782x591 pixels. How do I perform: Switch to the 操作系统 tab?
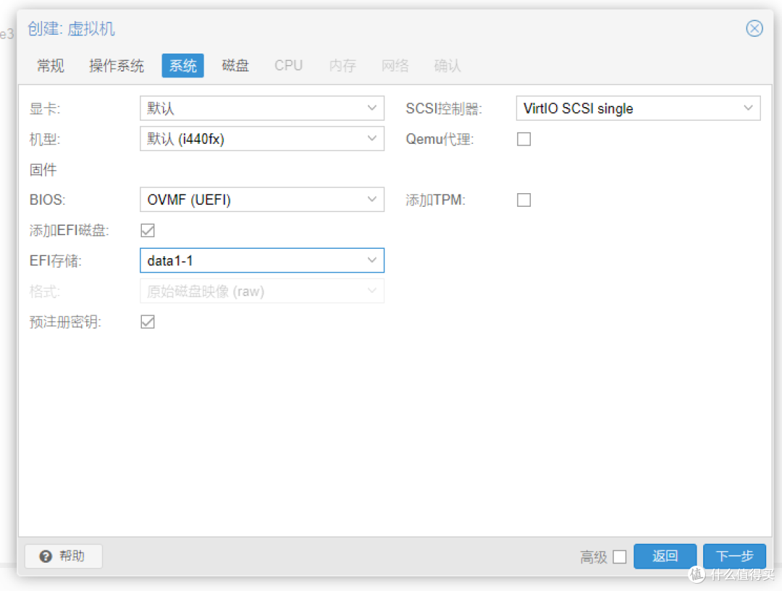point(117,65)
